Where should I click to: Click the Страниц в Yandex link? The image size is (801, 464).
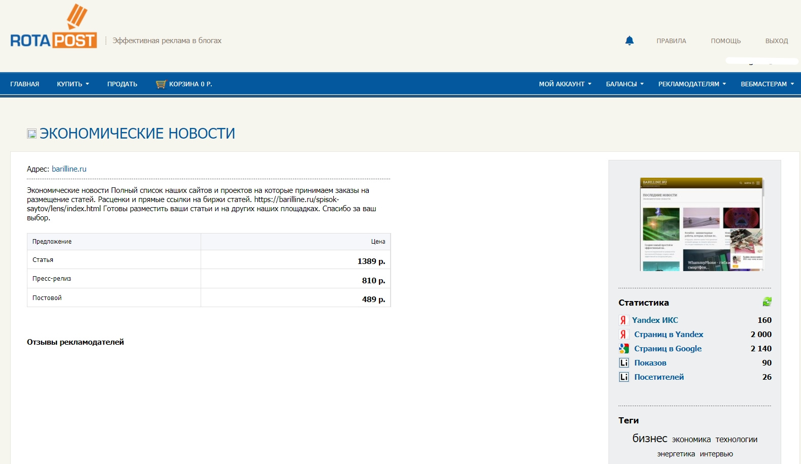point(669,335)
